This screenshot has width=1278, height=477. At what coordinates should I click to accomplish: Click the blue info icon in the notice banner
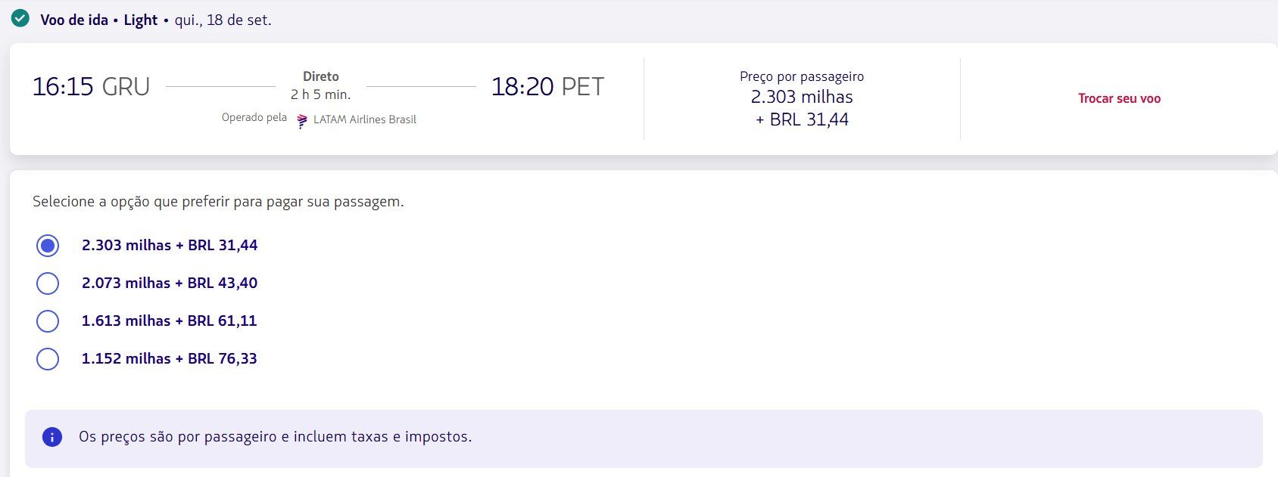coord(52,437)
